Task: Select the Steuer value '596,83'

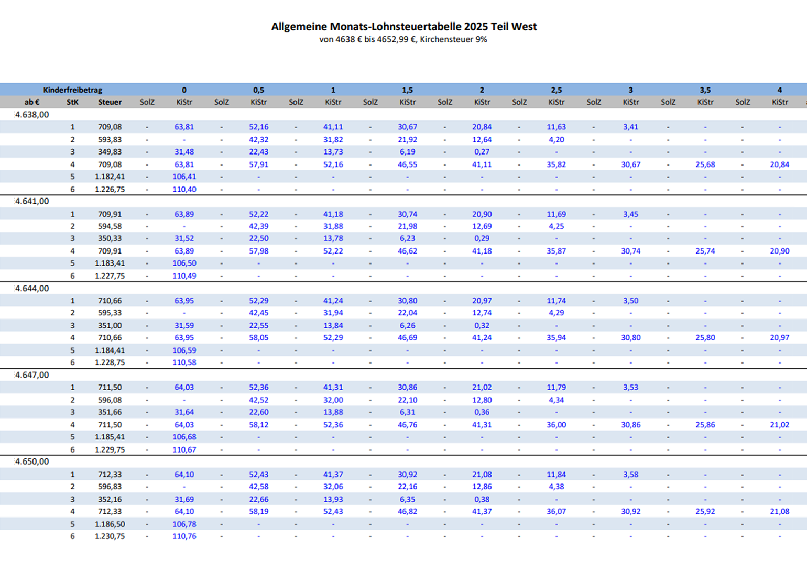Action: 110,487
